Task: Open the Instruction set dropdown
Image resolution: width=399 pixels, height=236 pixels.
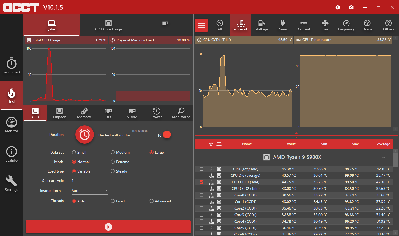Action: pyautogui.click(x=89, y=191)
